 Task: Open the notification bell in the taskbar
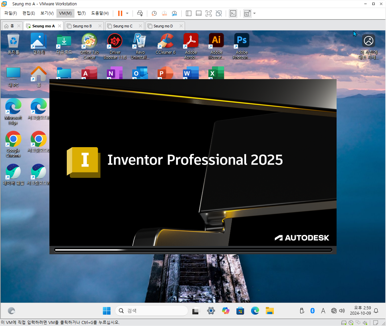click(x=376, y=311)
